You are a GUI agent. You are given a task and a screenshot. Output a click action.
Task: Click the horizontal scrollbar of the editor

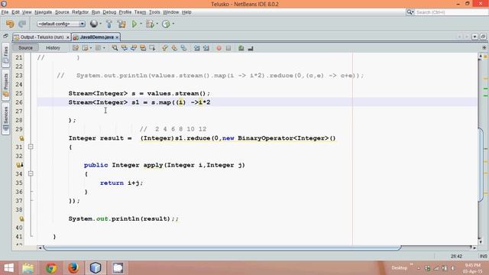(222, 247)
